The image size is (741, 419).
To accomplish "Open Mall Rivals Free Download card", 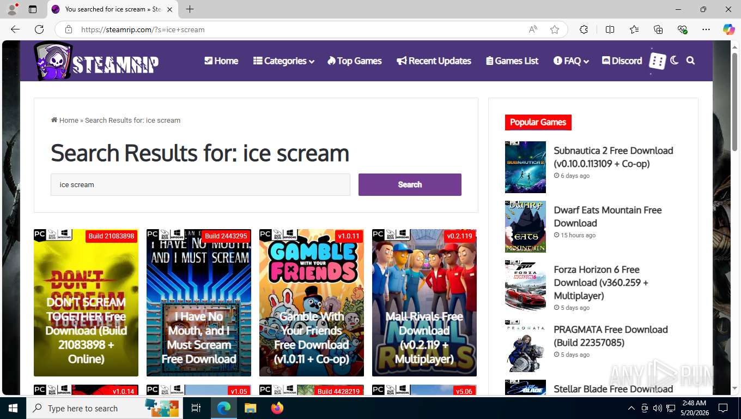I will coord(424,303).
